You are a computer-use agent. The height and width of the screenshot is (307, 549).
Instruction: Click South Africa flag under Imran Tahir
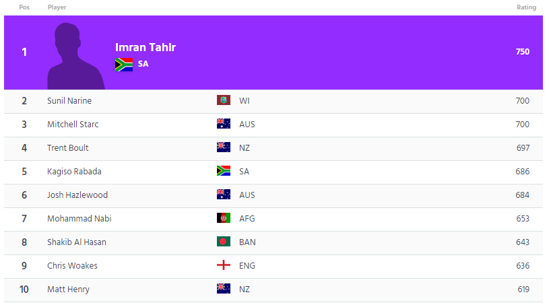coord(124,65)
